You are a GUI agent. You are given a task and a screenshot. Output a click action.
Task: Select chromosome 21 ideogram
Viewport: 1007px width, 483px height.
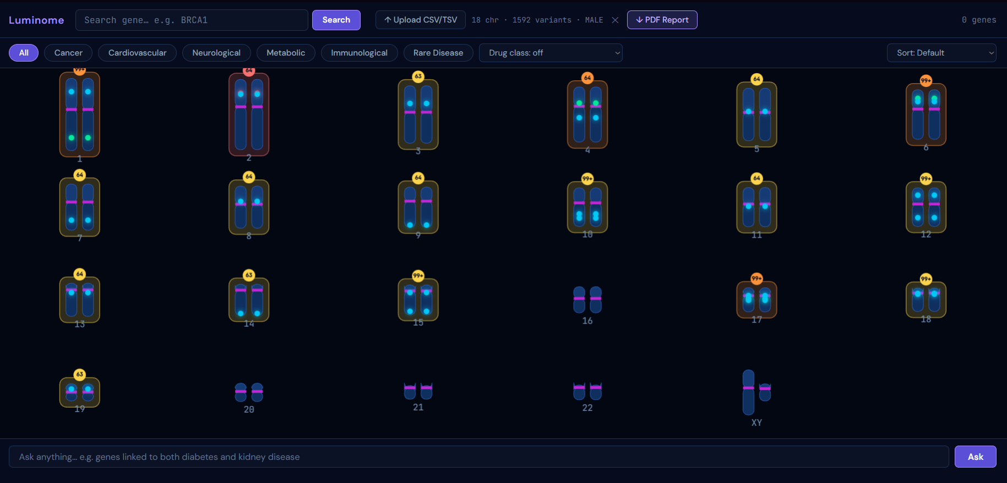418,391
